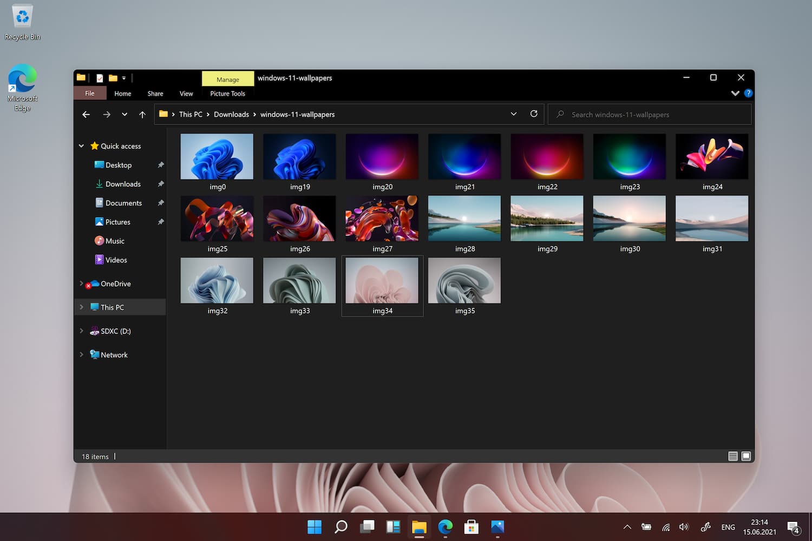
Task: Go up one folder level
Action: click(142, 114)
